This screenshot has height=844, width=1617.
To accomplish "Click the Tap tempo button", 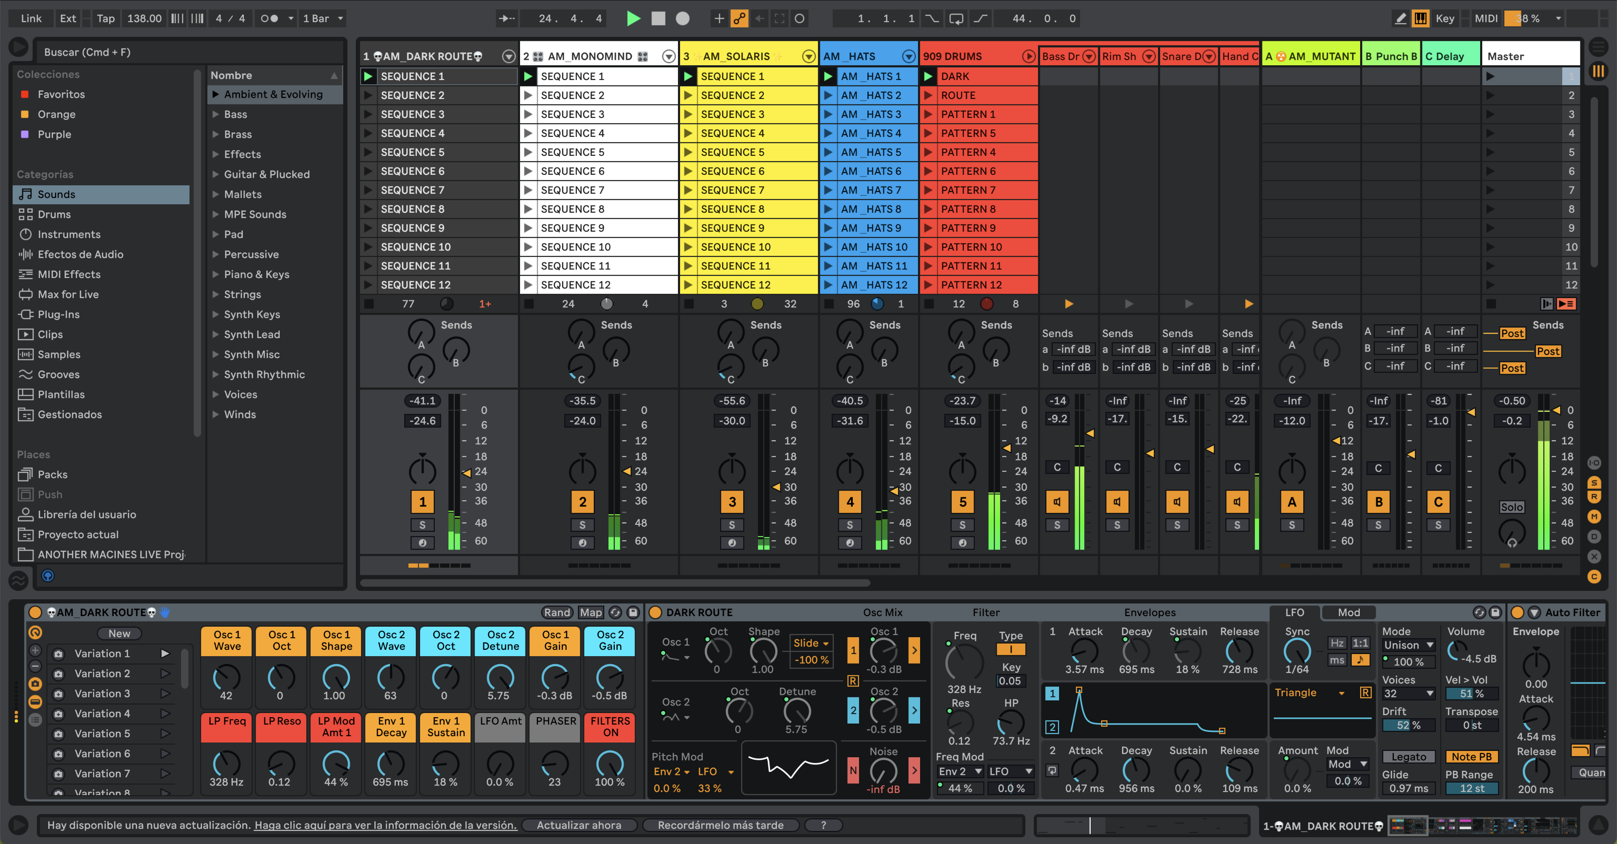I will [x=105, y=19].
